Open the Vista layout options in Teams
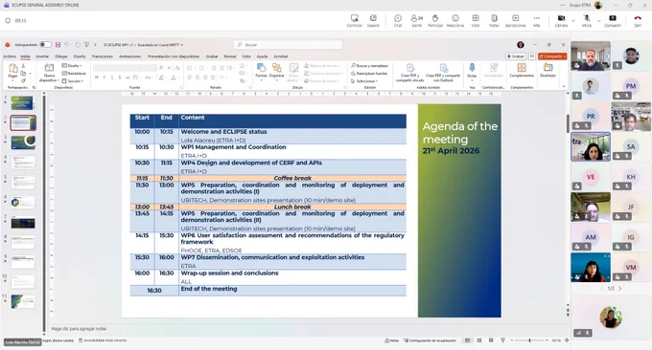The height and width of the screenshot is (350, 652). point(476,20)
